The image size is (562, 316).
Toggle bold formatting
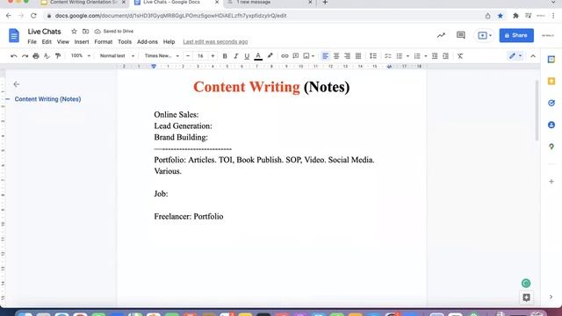tap(225, 56)
